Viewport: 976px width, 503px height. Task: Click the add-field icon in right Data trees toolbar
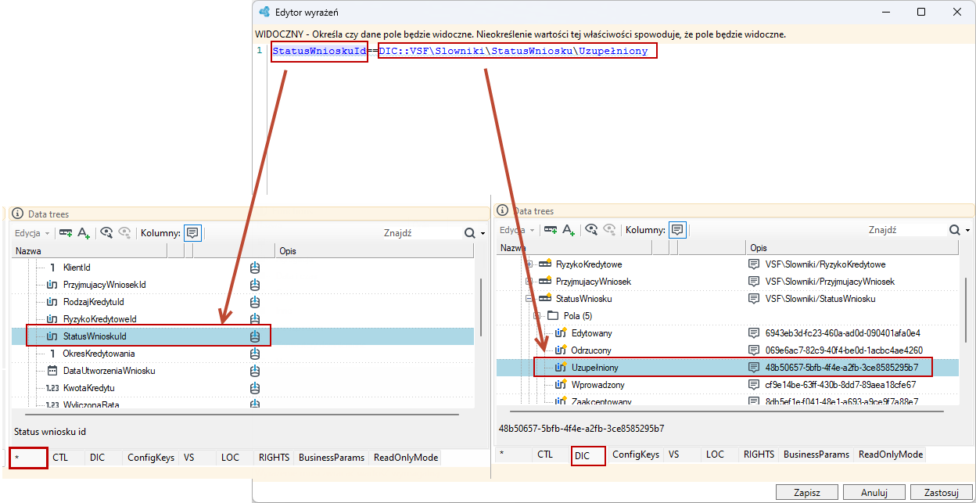[x=551, y=230]
